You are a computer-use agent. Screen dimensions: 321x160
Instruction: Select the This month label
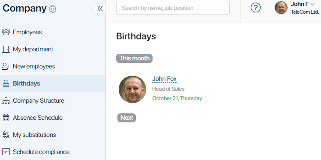pos(134,58)
